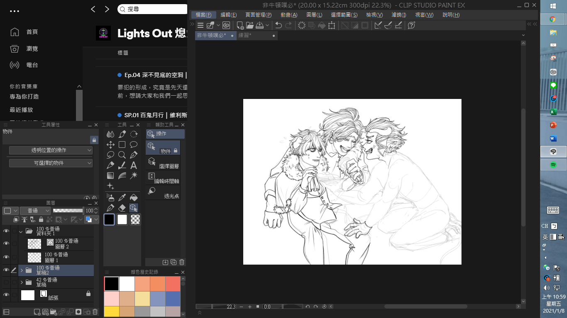Viewport: 567px width, 318px height.
Task: Open Chrome from Windows taskbar
Action: (553, 19)
